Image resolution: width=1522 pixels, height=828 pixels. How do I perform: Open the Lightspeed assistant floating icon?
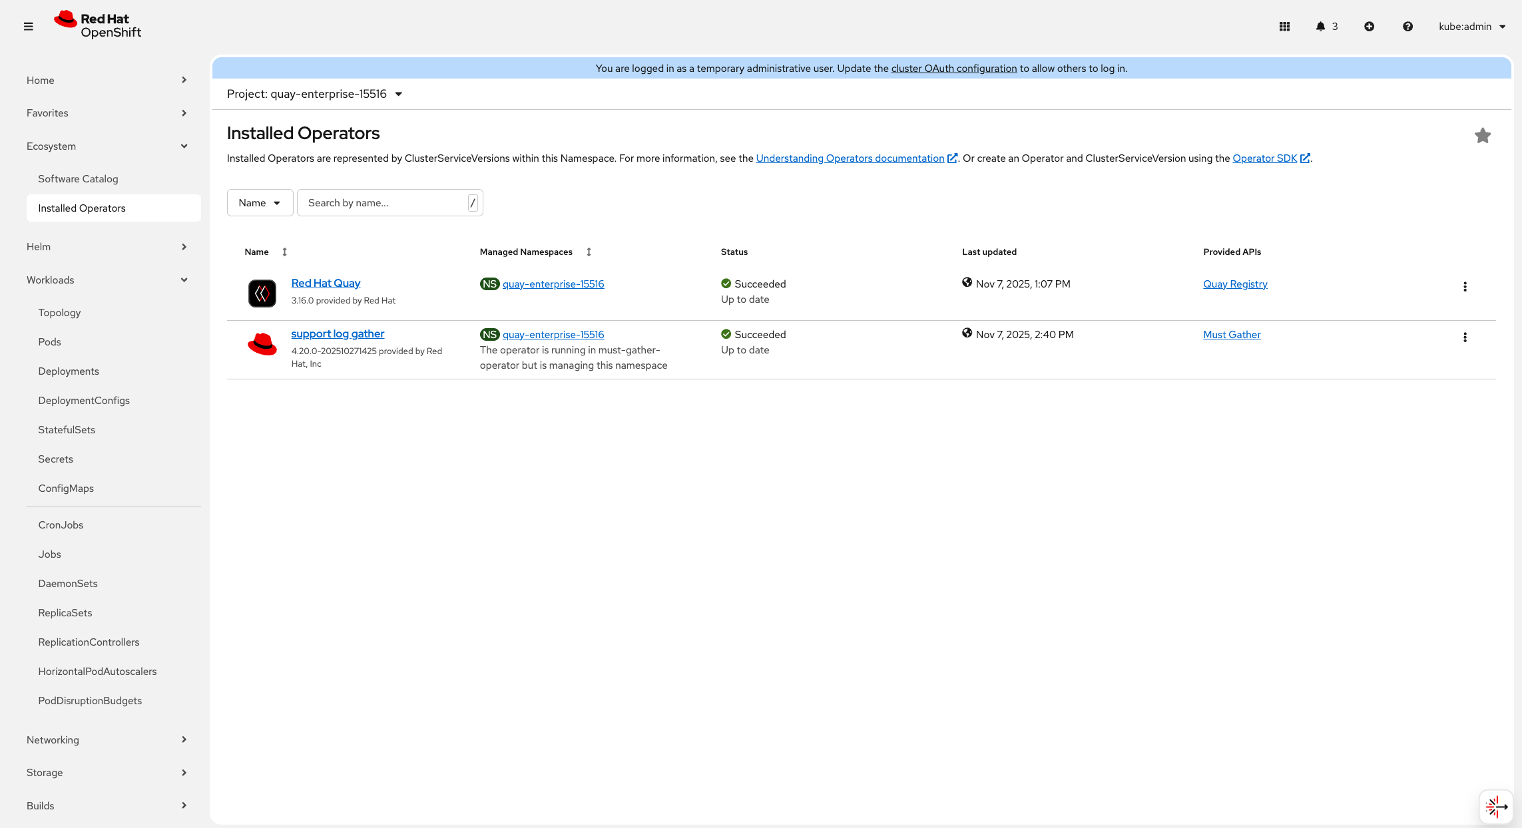(x=1495, y=807)
